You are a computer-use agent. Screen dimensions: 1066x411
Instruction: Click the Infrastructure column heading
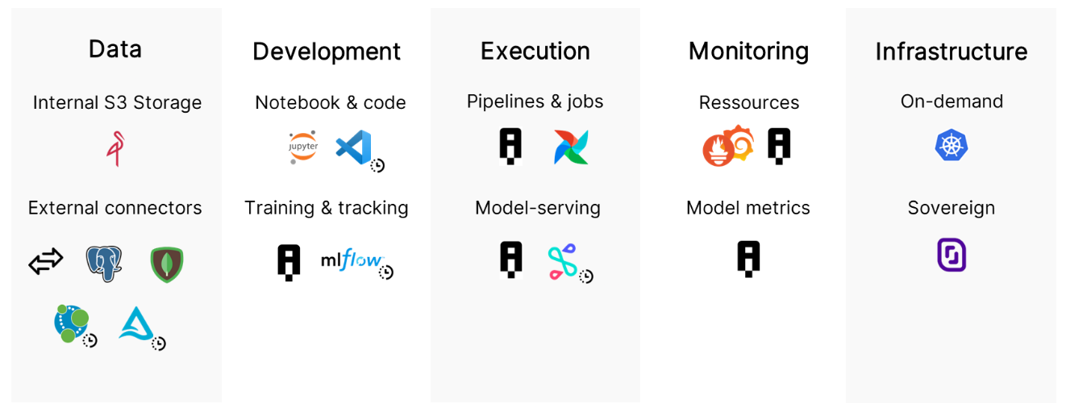coord(951,52)
